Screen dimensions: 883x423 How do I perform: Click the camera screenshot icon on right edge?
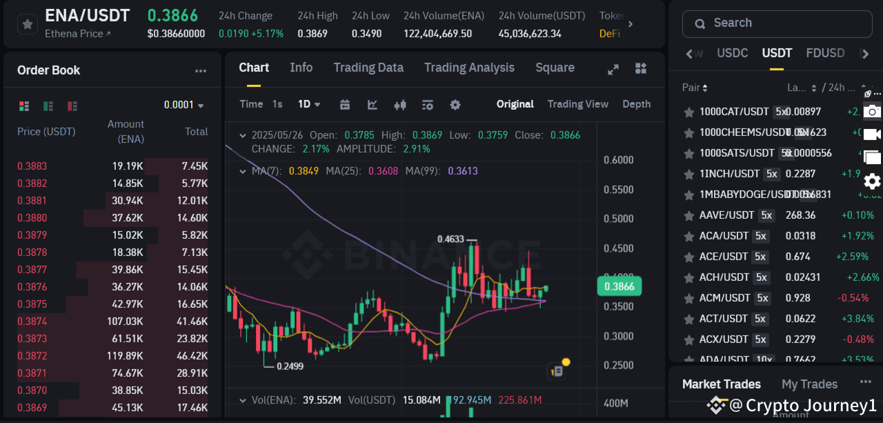[872, 111]
